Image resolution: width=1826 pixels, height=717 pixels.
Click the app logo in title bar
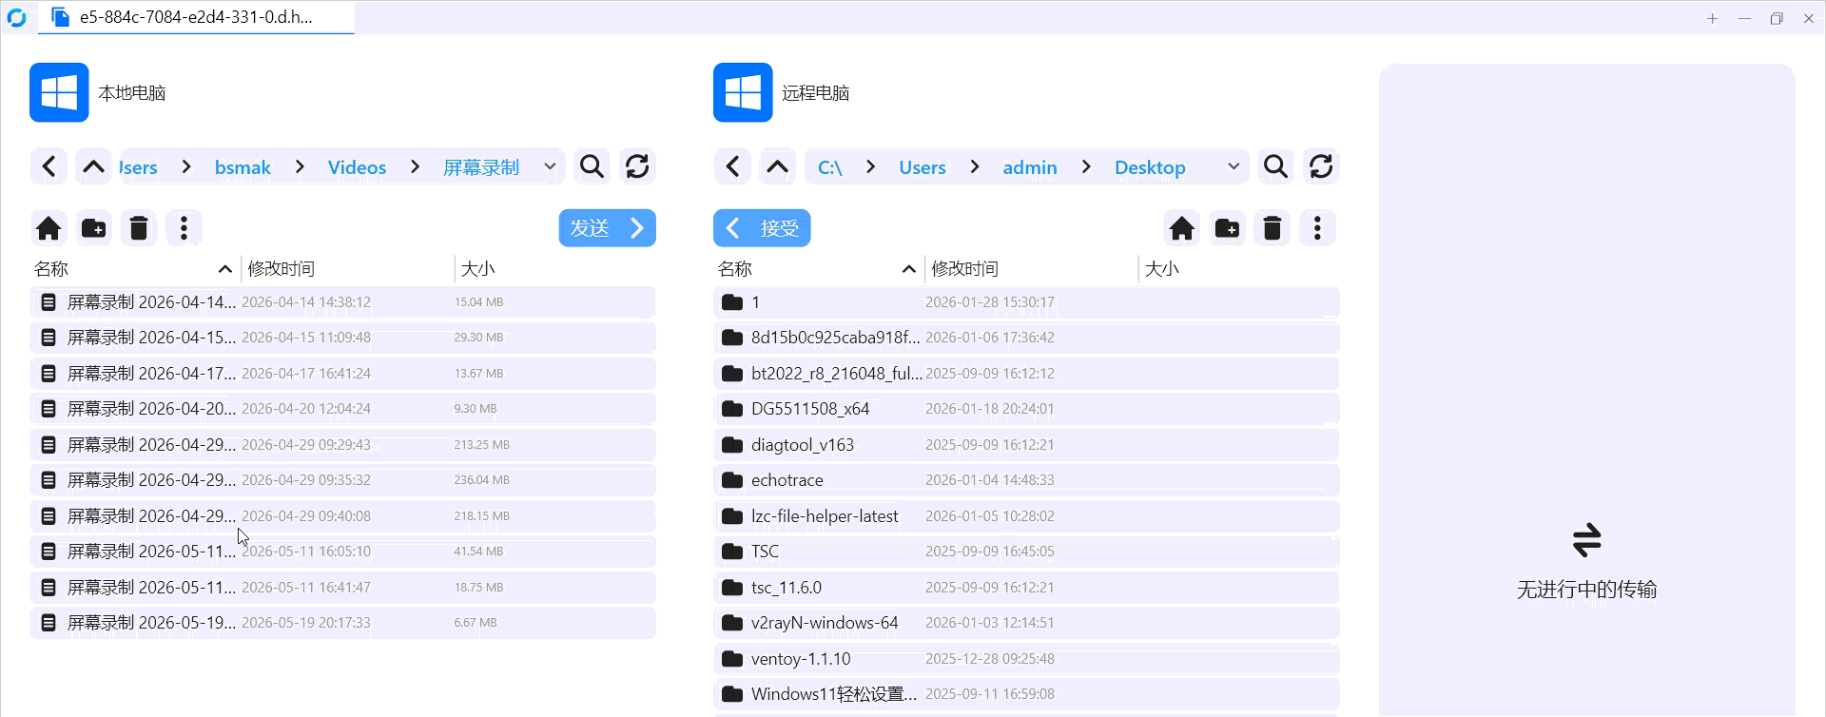(x=16, y=18)
